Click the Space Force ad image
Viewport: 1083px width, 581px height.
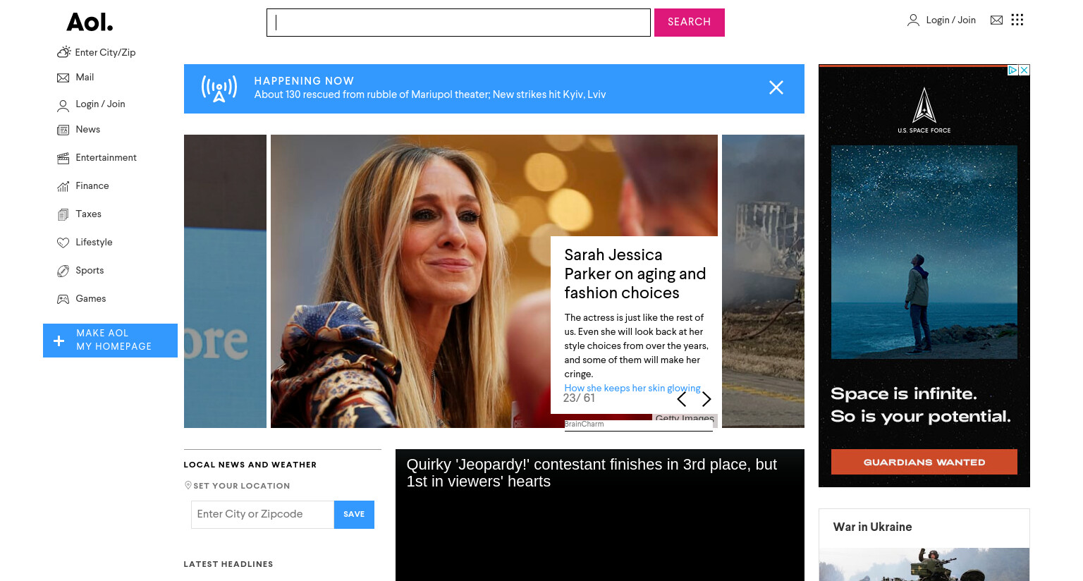click(x=924, y=252)
